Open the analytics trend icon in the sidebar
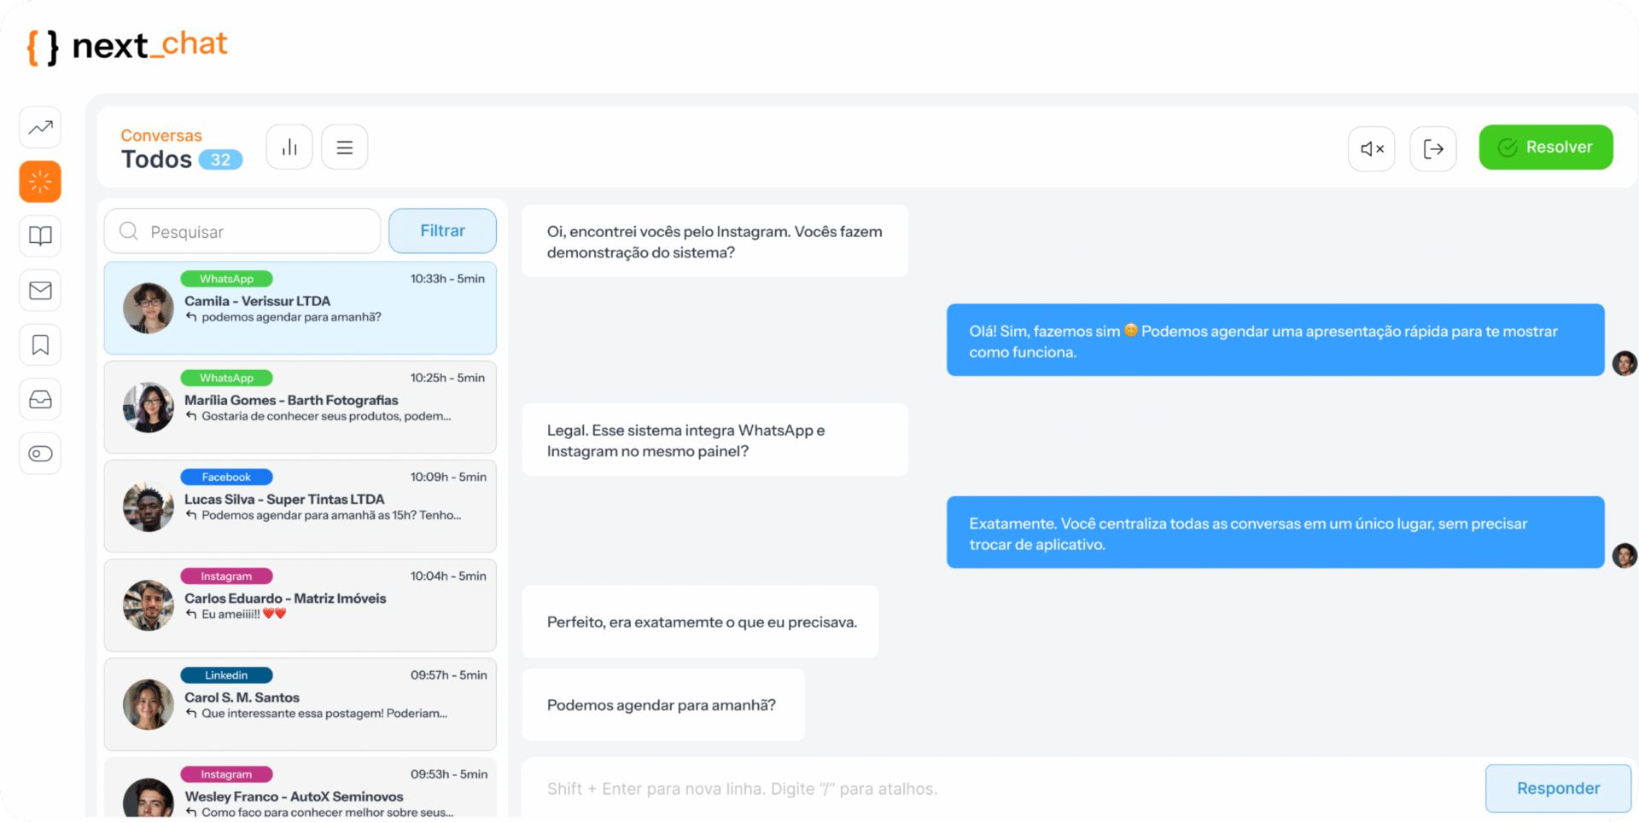Viewport: 1639px width, 822px height. [x=39, y=126]
